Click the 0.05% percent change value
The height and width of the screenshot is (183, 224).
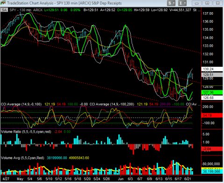(75, 10)
